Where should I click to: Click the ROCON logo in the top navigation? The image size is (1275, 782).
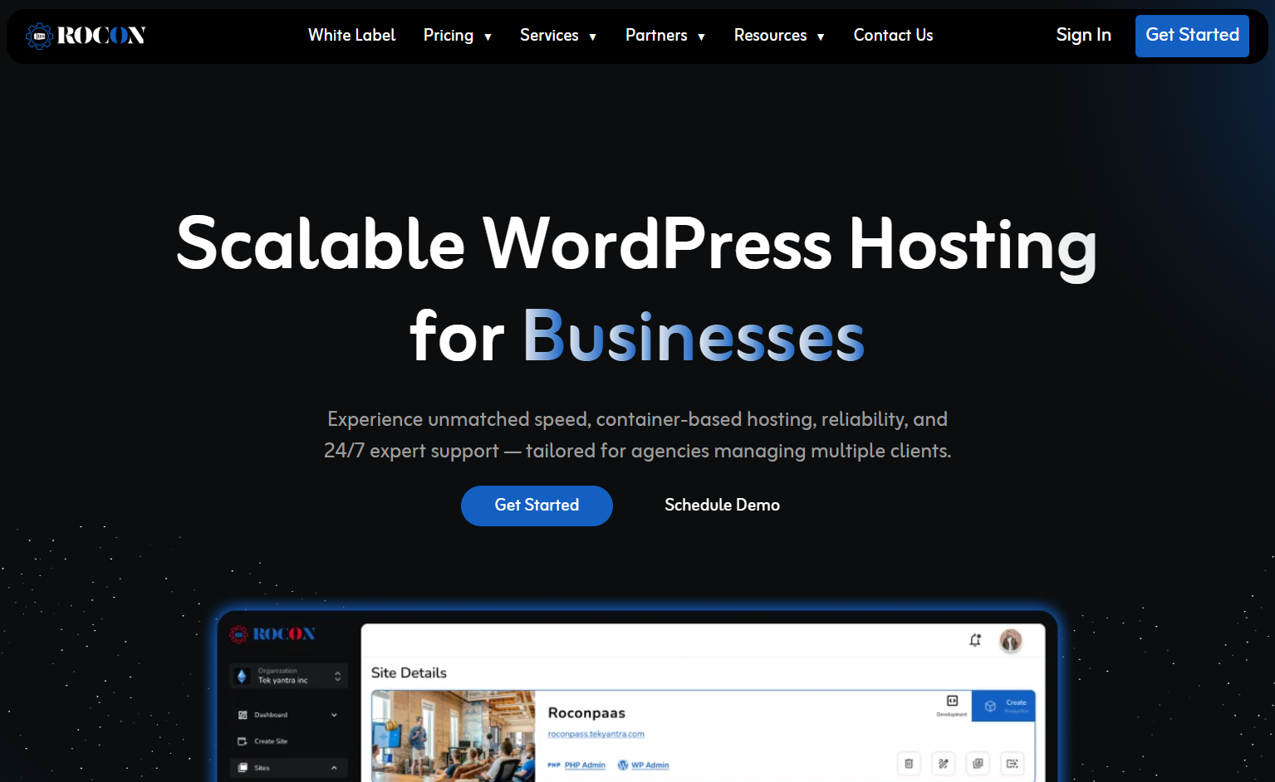pos(86,36)
